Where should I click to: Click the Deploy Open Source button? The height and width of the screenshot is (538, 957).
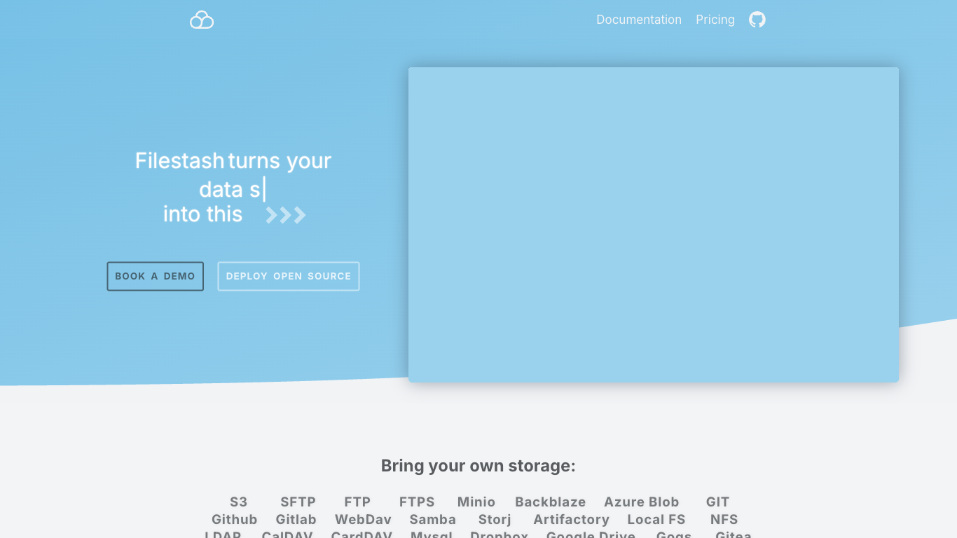click(x=289, y=276)
